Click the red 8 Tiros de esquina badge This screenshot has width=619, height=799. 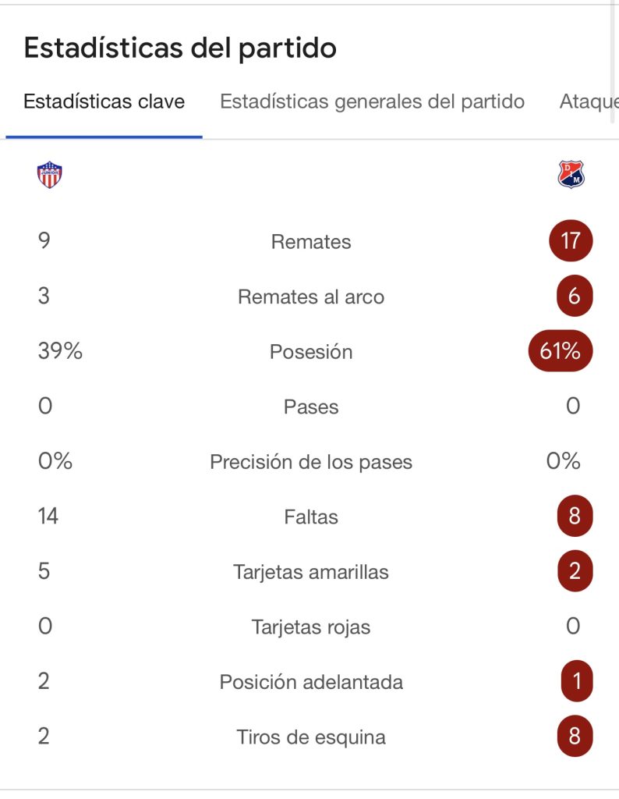[x=575, y=736]
